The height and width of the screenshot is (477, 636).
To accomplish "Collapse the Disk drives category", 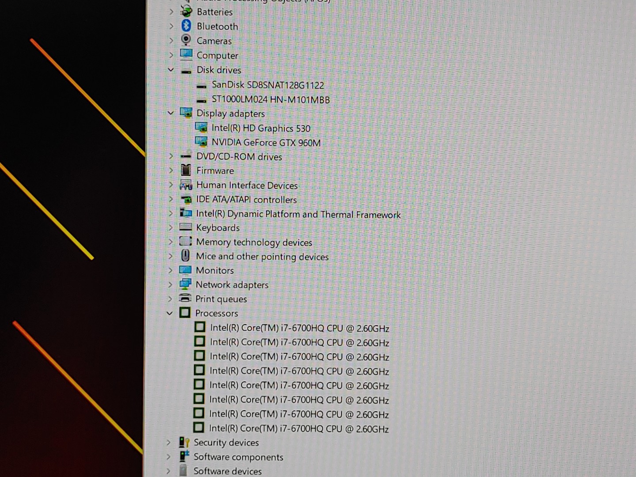I will 171,70.
